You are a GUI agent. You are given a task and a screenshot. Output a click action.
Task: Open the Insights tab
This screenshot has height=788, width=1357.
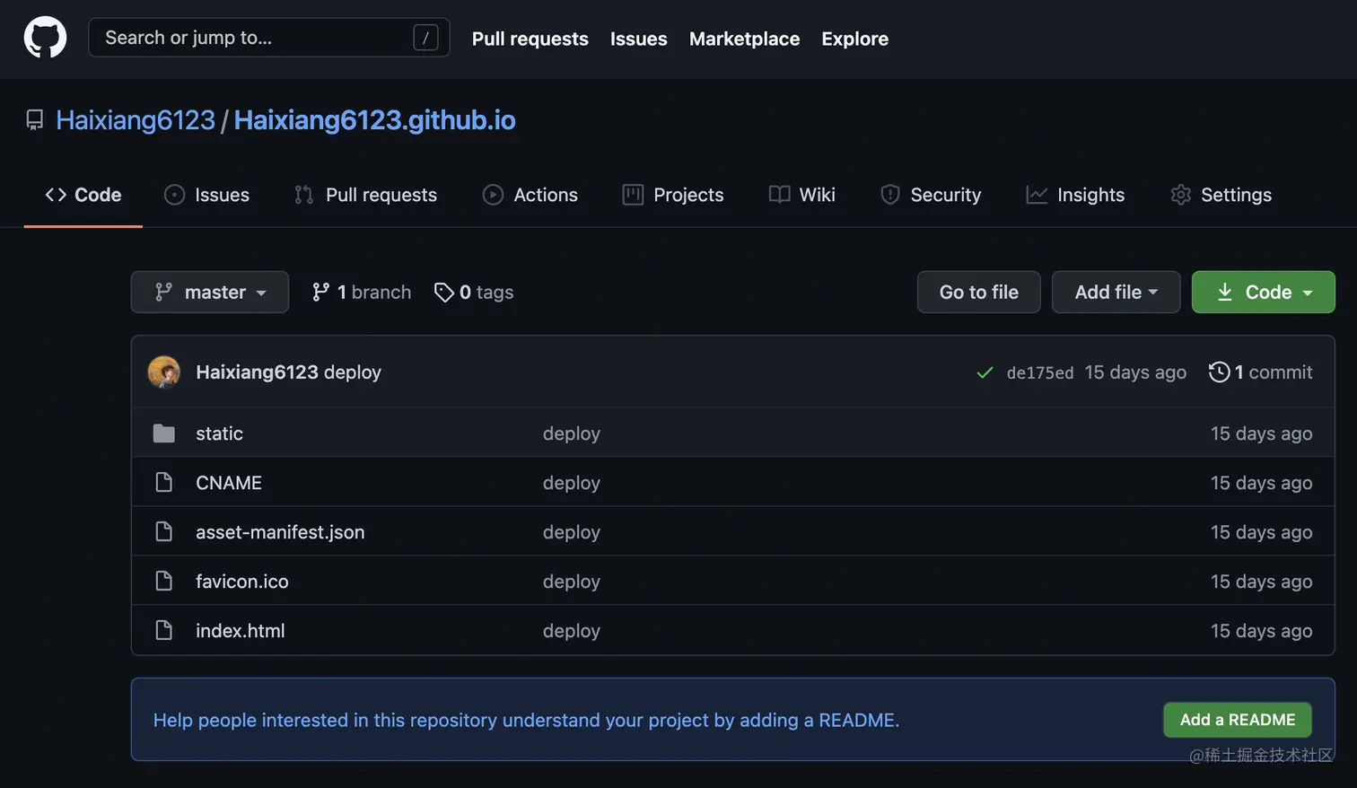point(1075,195)
